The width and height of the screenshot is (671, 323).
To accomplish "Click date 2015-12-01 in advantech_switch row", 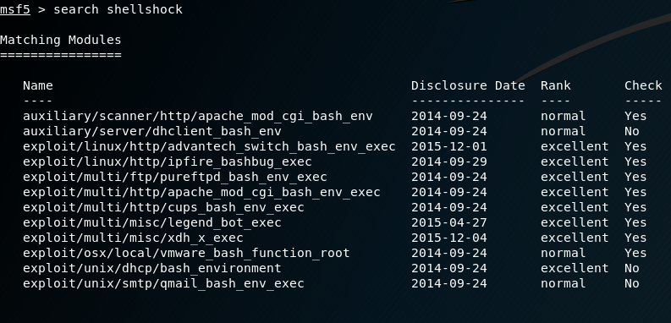I will point(449,146).
